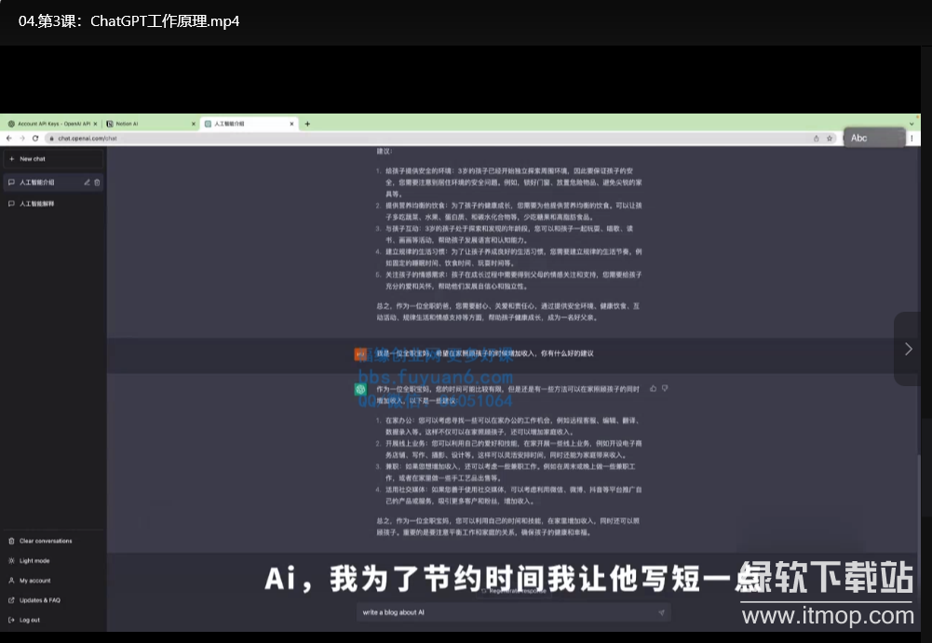This screenshot has height=643, width=932.
Task: Switch to Account API Keys tab
Action: tap(52, 124)
